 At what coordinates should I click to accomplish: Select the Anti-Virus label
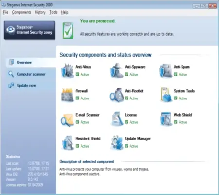pyautogui.click(x=83, y=67)
